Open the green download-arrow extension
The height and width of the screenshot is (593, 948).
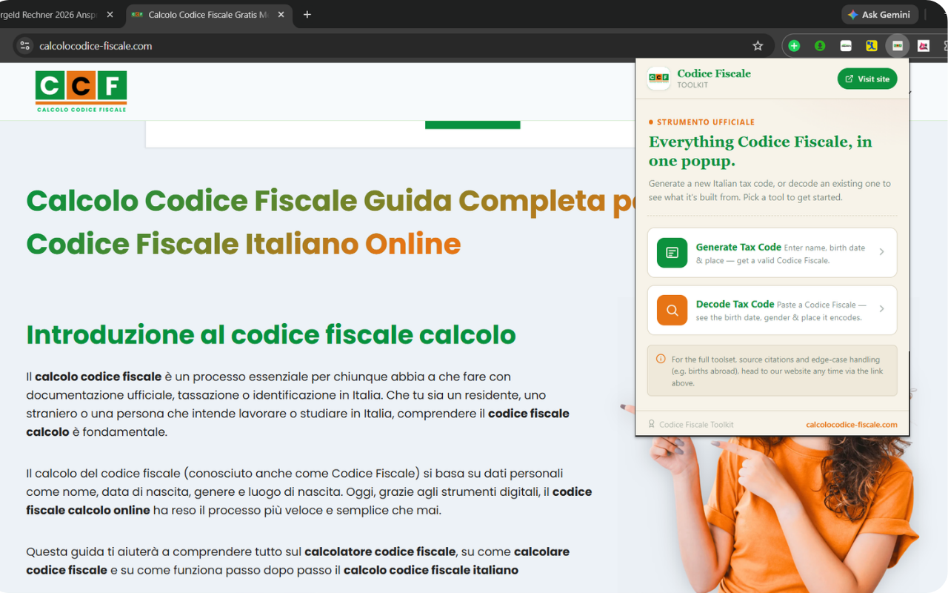820,46
